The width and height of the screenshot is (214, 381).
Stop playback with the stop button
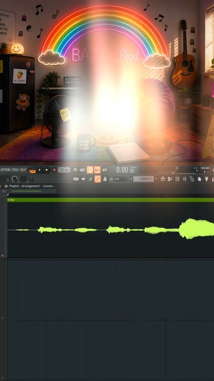[46, 170]
